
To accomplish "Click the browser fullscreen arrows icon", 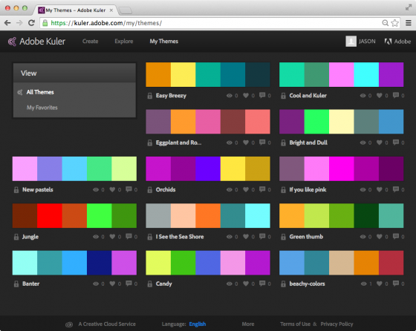I will (x=408, y=7).
